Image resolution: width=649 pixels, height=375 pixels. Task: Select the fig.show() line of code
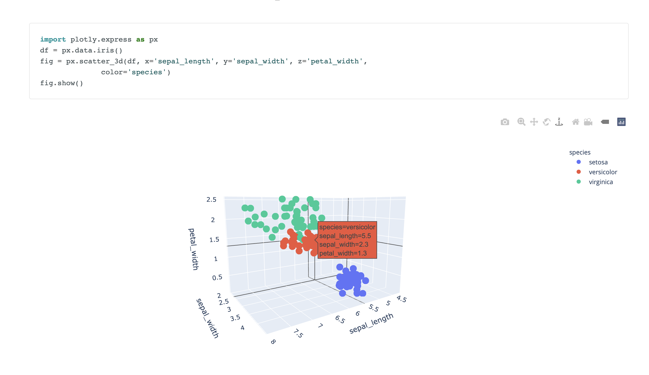click(x=62, y=83)
